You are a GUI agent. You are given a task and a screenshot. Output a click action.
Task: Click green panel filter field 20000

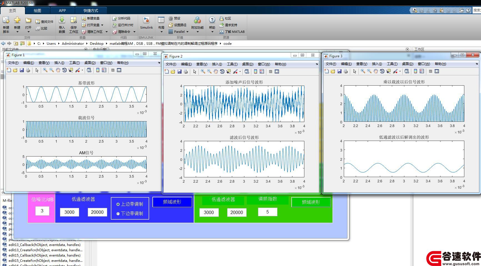[x=237, y=213]
